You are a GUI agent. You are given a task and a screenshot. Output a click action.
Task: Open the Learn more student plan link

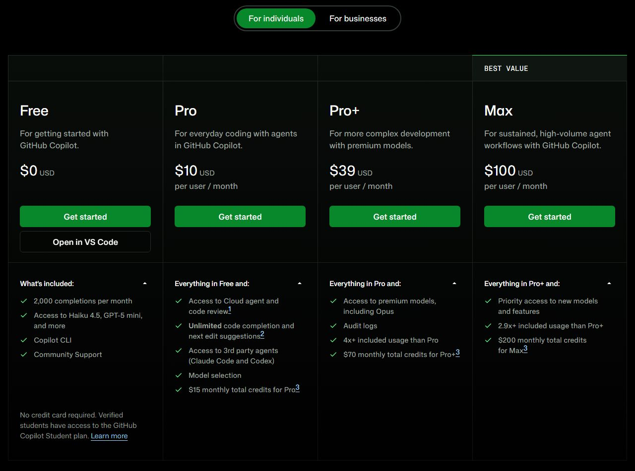[x=109, y=436]
